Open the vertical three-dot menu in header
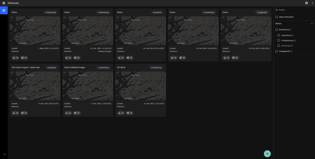 coord(312,3)
